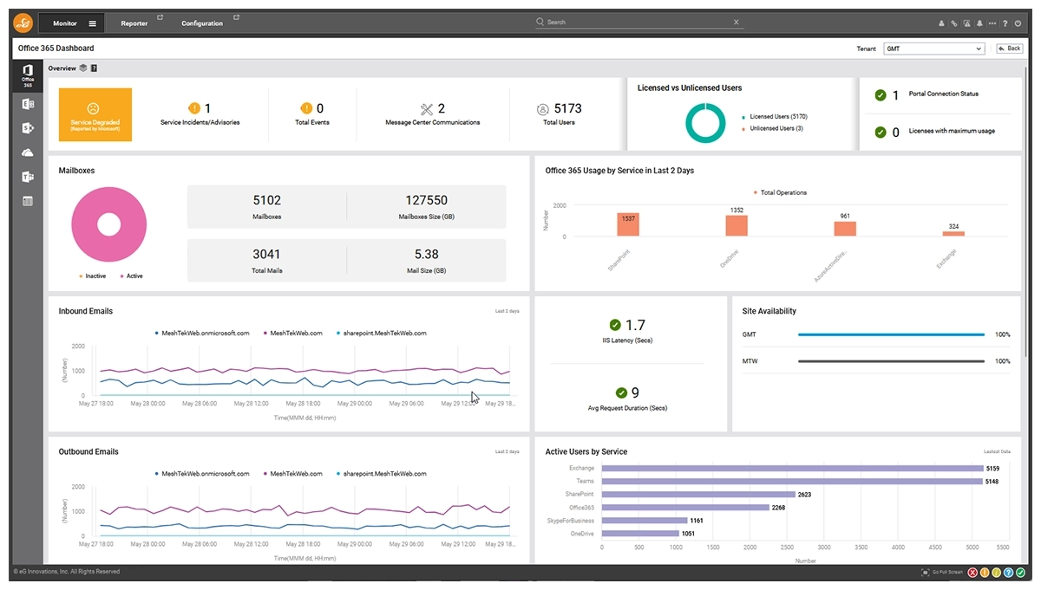The image size is (1041, 590).
Task: Open the help question mark in header
Action: (1005, 23)
